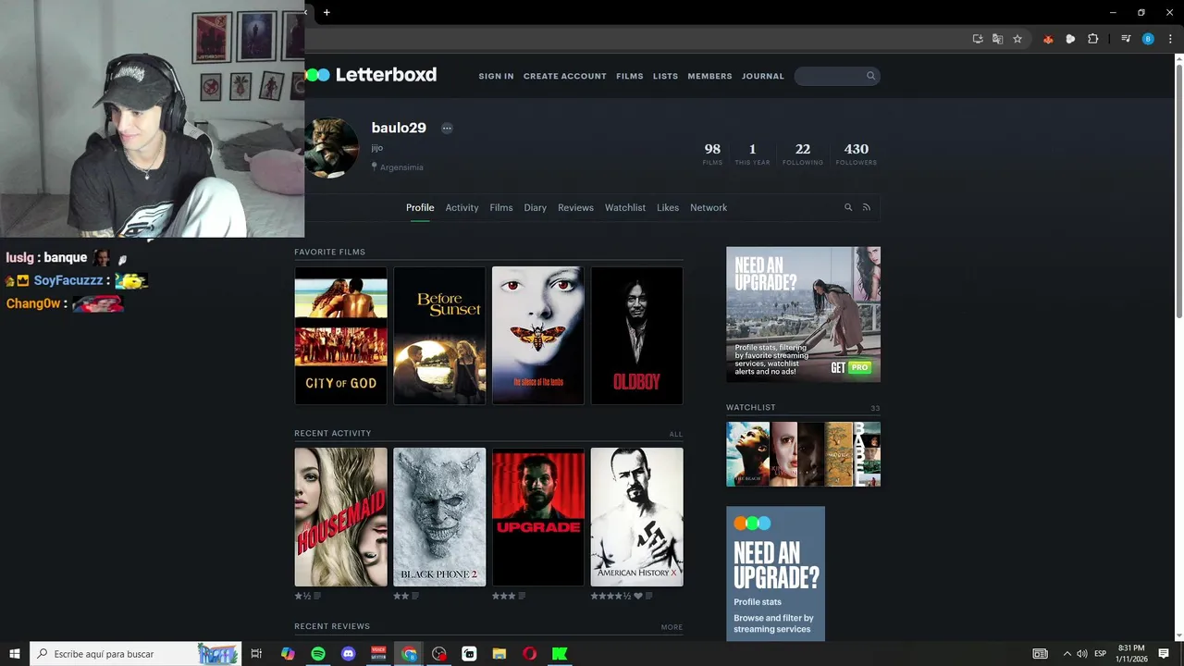This screenshot has width=1184, height=666.
Task: Click the ALL link beside Recent Activity
Action: pyautogui.click(x=676, y=434)
